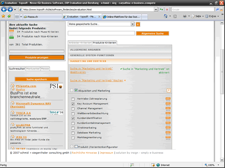Check the Database Marketing checkbox
The image size is (225, 168).
point(73,133)
